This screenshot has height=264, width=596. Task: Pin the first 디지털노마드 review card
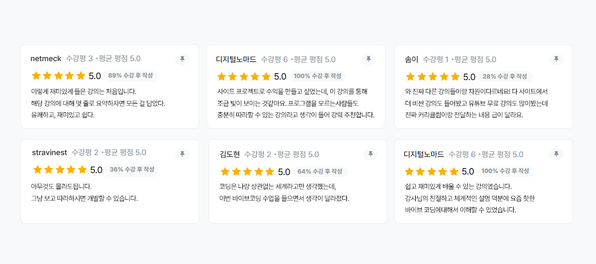click(369, 59)
